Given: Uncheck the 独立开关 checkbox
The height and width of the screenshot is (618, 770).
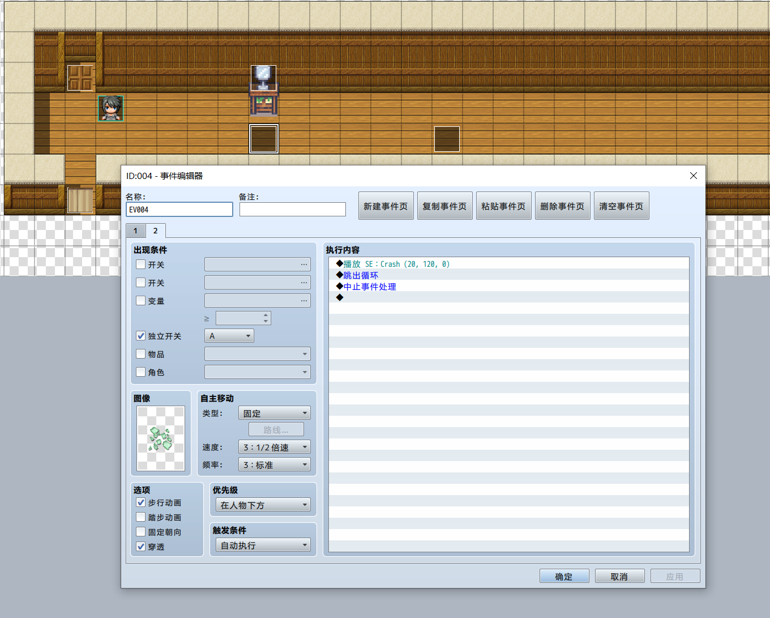Looking at the screenshot, I should (x=141, y=336).
